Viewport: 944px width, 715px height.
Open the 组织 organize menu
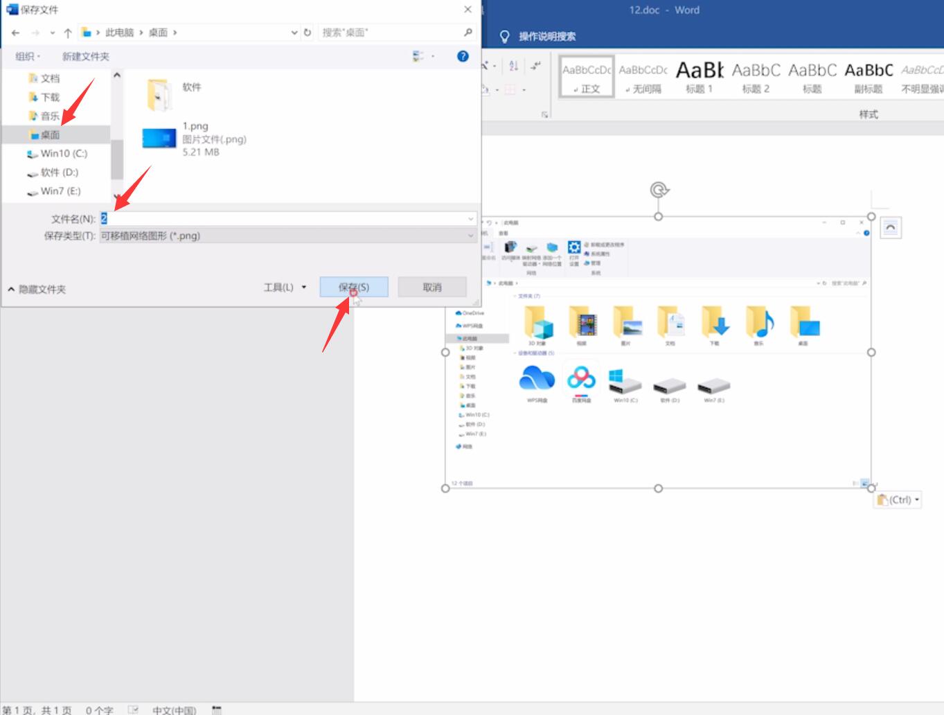[28, 56]
